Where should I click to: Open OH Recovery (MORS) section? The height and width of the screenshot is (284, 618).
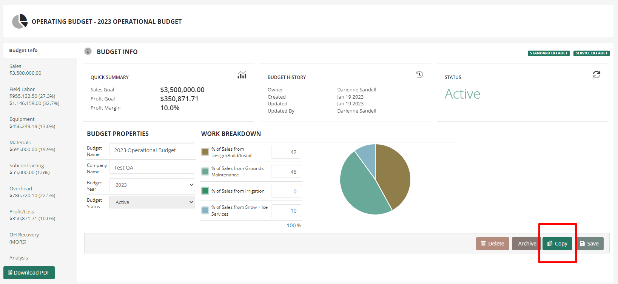click(24, 238)
